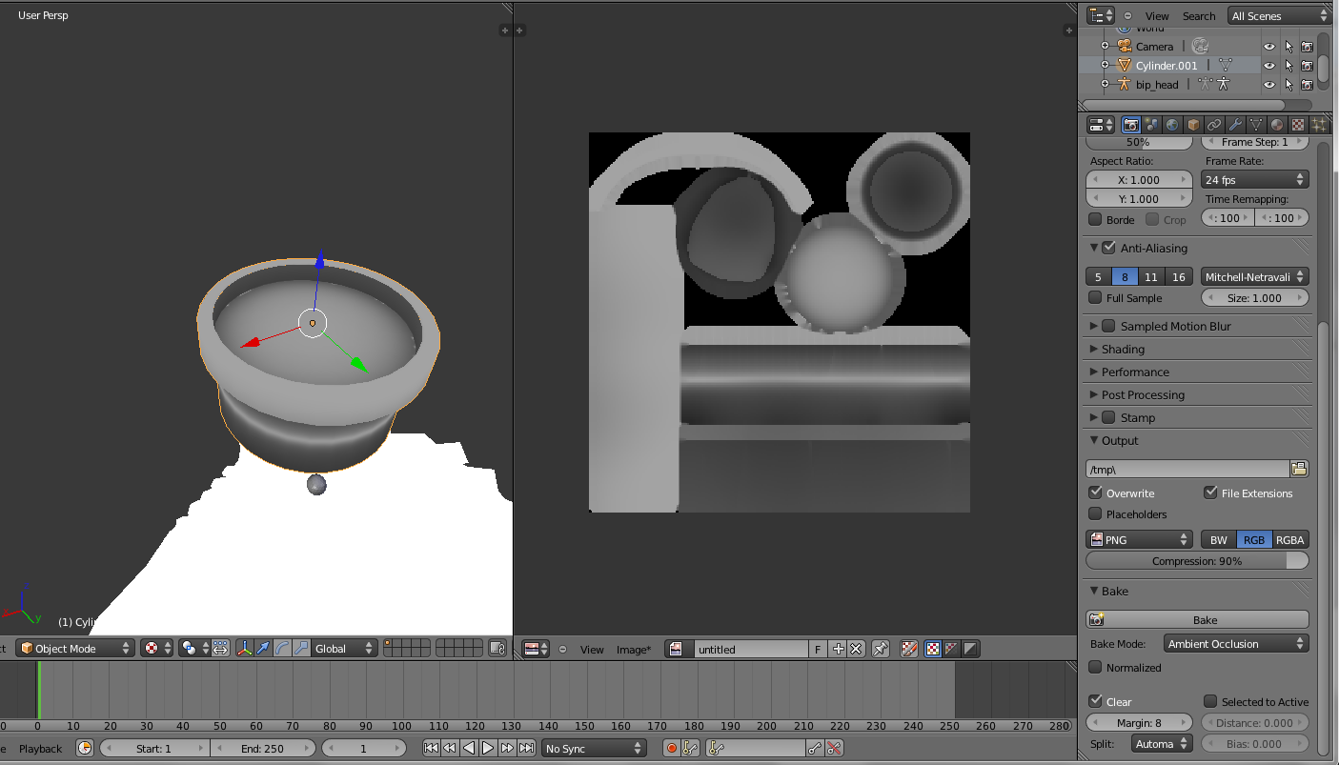Screen dimensions: 1339x765
Task: Disable the Anti-Aliasing checkbox
Action: (1108, 248)
